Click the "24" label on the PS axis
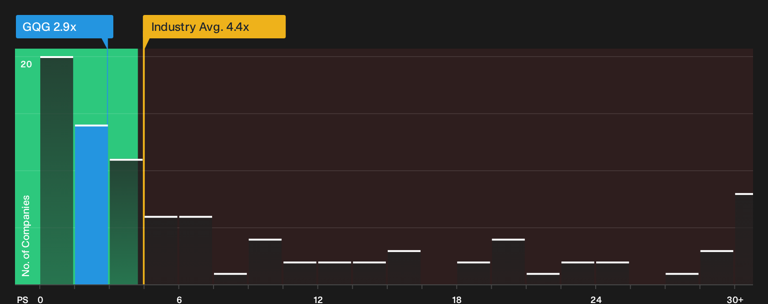This screenshot has height=304, width=768. 596,300
